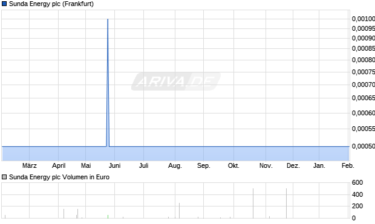Click the 'Dez.' axis label

tap(293, 165)
